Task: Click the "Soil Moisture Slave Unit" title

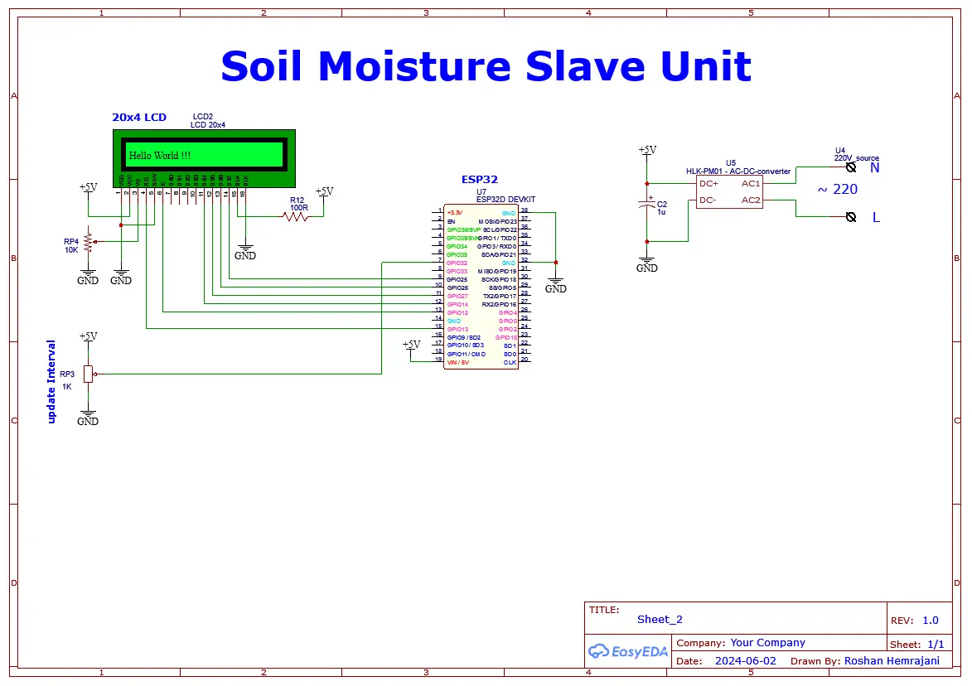Action: (x=486, y=65)
